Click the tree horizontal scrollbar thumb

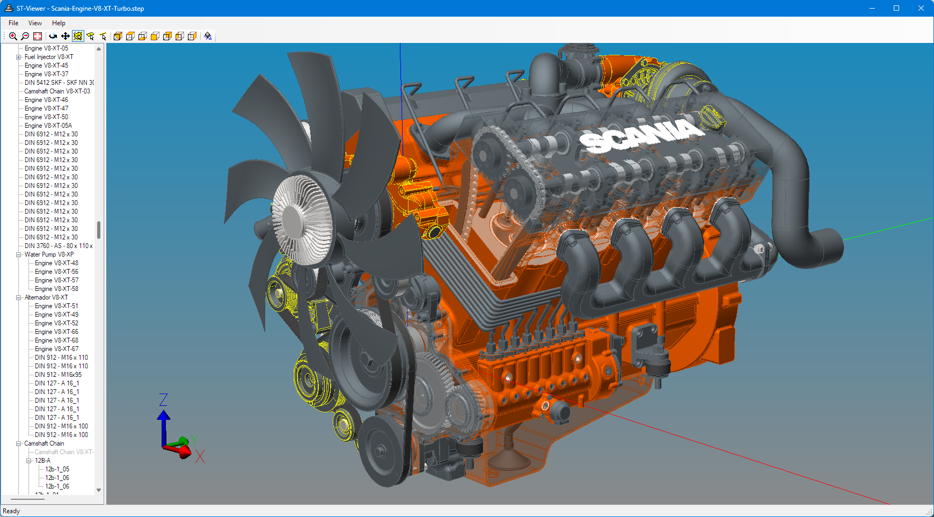[27, 499]
